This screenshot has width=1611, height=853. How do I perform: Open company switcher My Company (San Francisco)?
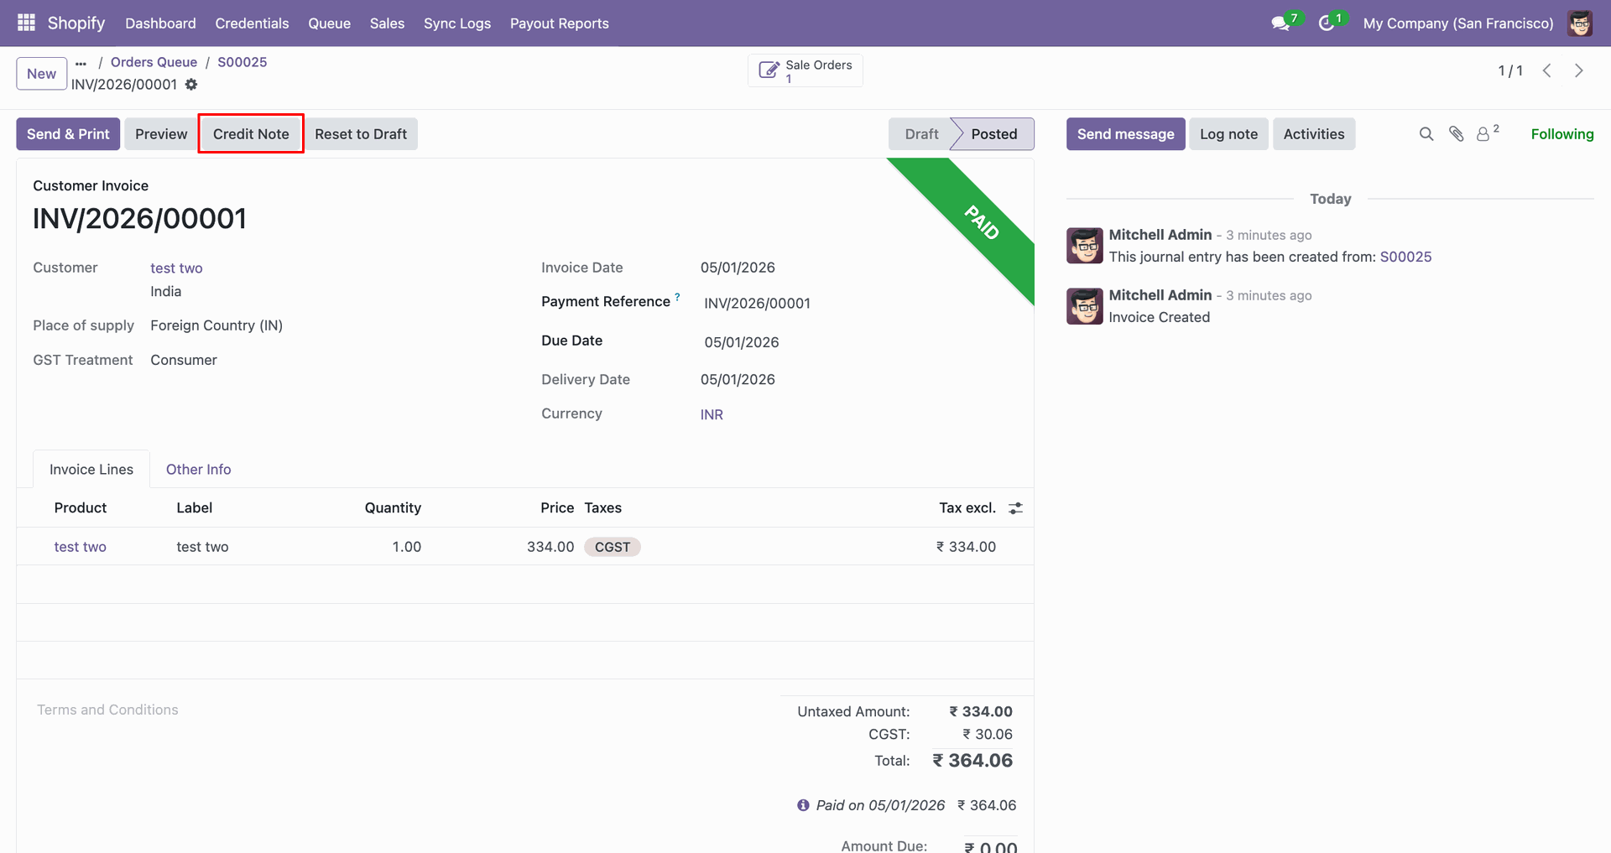point(1458,23)
